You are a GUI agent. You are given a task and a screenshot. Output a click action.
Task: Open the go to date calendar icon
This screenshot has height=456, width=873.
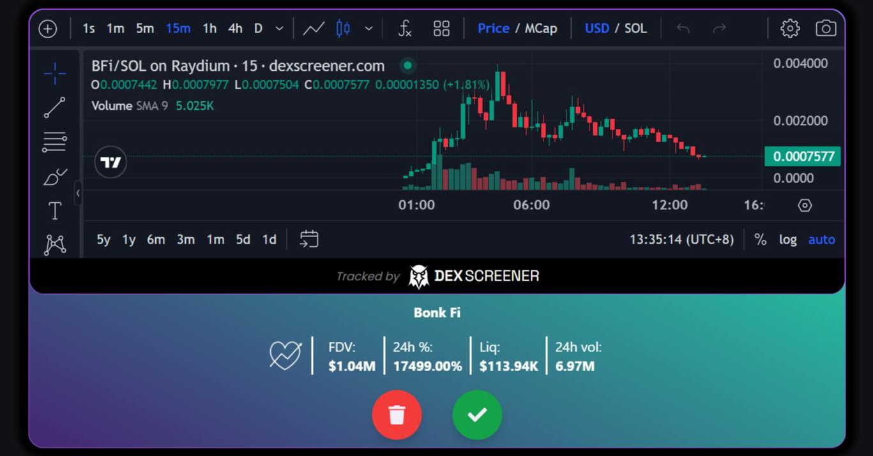(309, 239)
